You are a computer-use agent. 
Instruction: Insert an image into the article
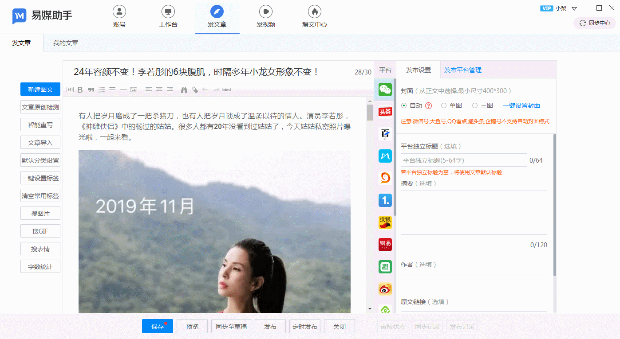pyautogui.click(x=134, y=90)
